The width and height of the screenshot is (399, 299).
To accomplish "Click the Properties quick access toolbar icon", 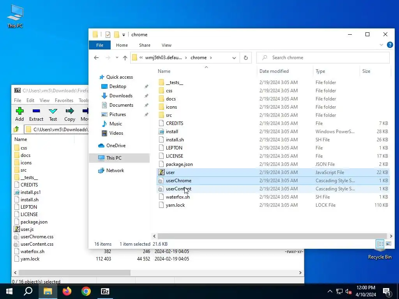I will (x=108, y=35).
